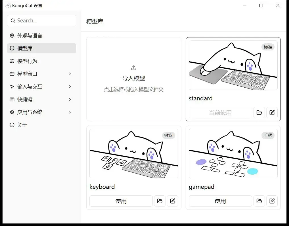Click the 'standard' model name

click(200, 98)
